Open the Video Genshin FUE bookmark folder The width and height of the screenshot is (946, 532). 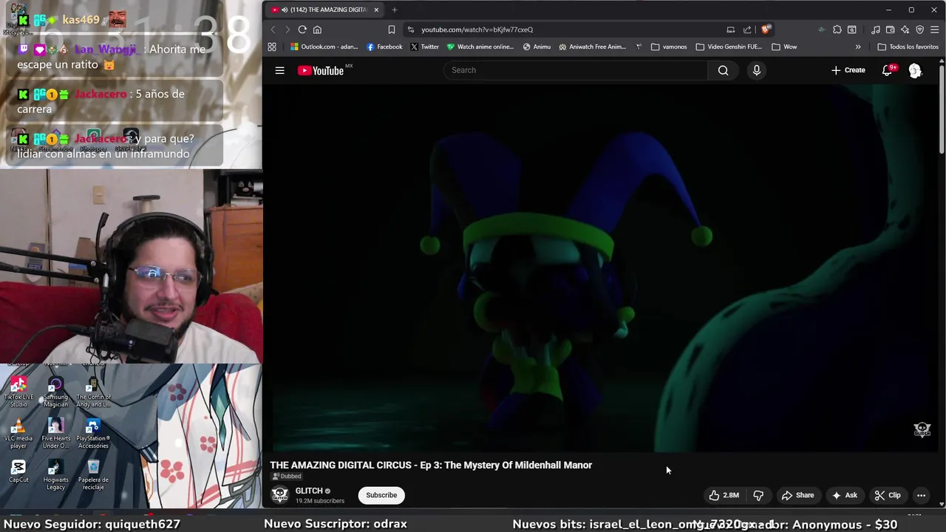tap(729, 47)
